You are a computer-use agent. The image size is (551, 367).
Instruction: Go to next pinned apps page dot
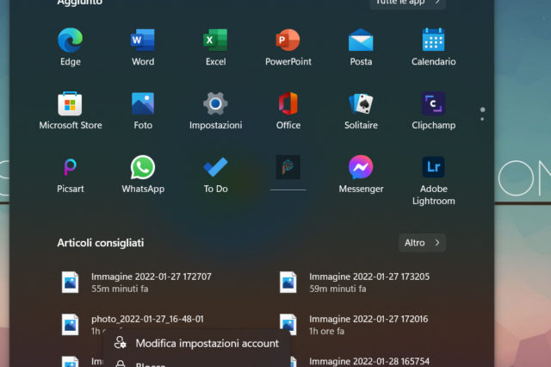tap(482, 119)
